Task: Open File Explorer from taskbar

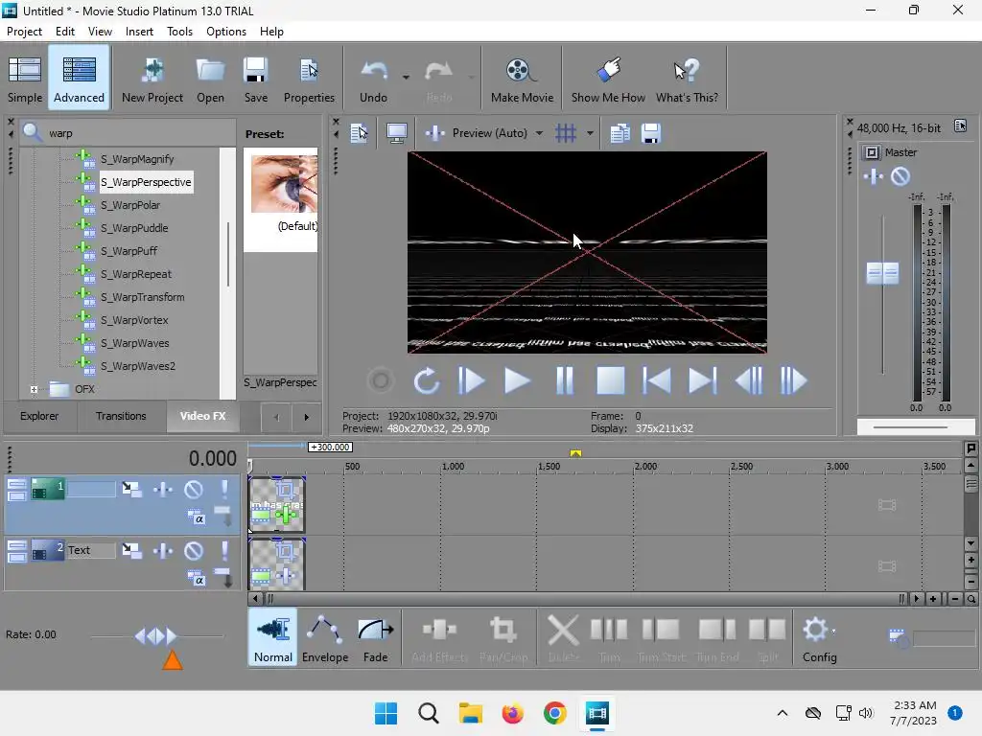Action: click(470, 713)
